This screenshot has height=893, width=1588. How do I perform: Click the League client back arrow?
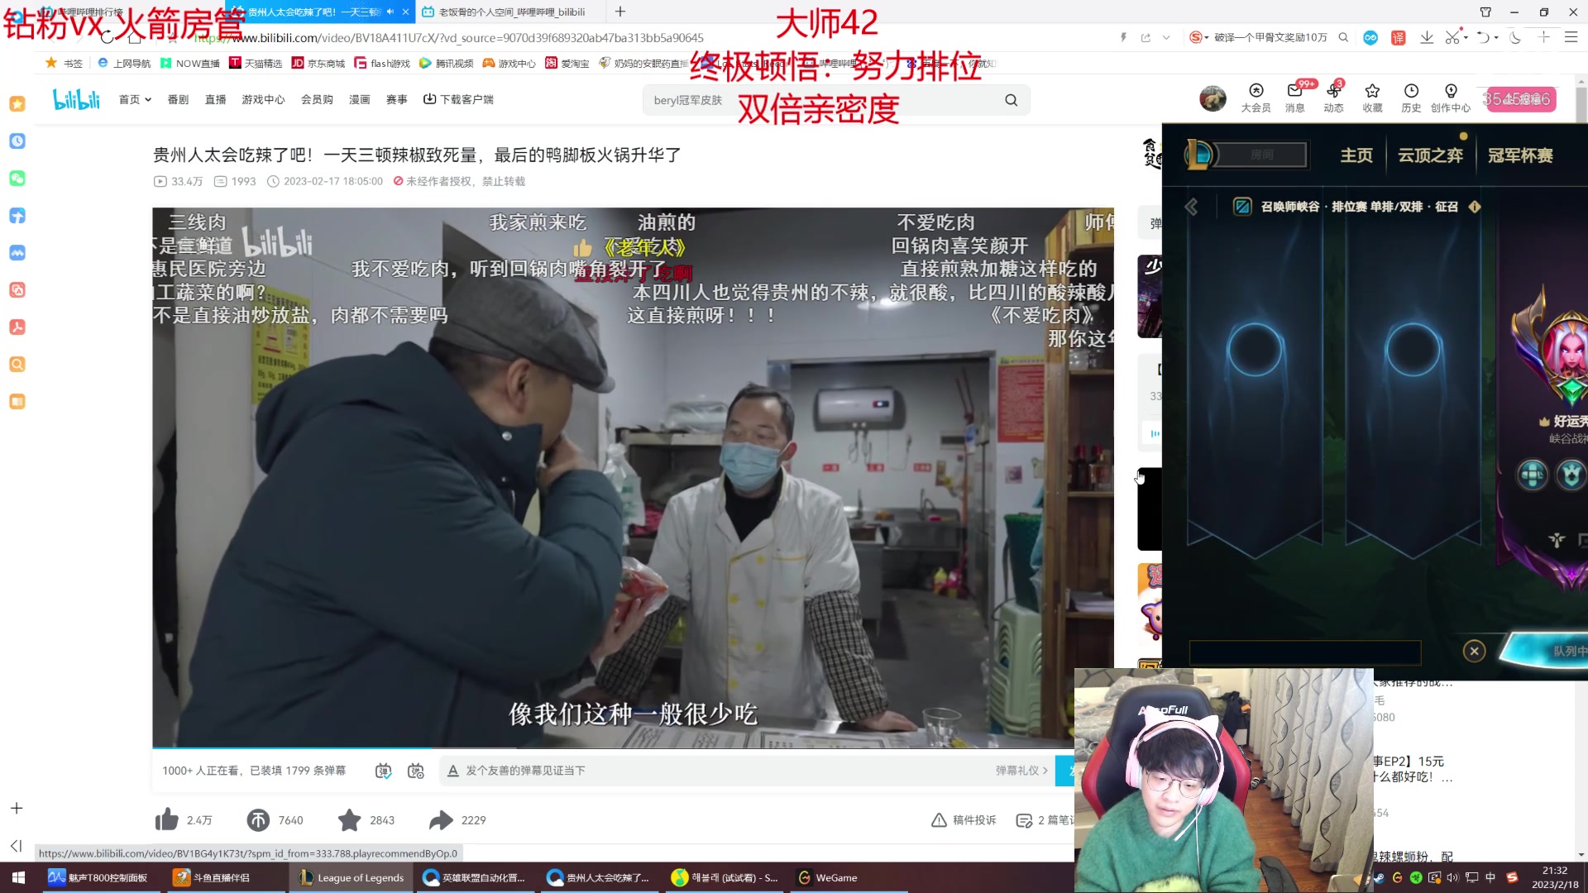[x=1191, y=207]
